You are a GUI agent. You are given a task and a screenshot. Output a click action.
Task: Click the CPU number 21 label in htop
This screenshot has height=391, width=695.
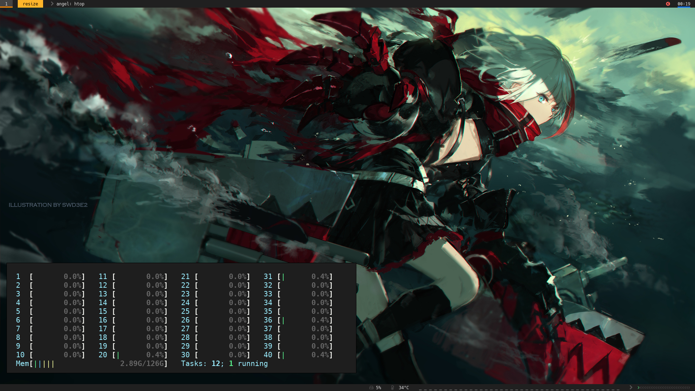point(185,277)
